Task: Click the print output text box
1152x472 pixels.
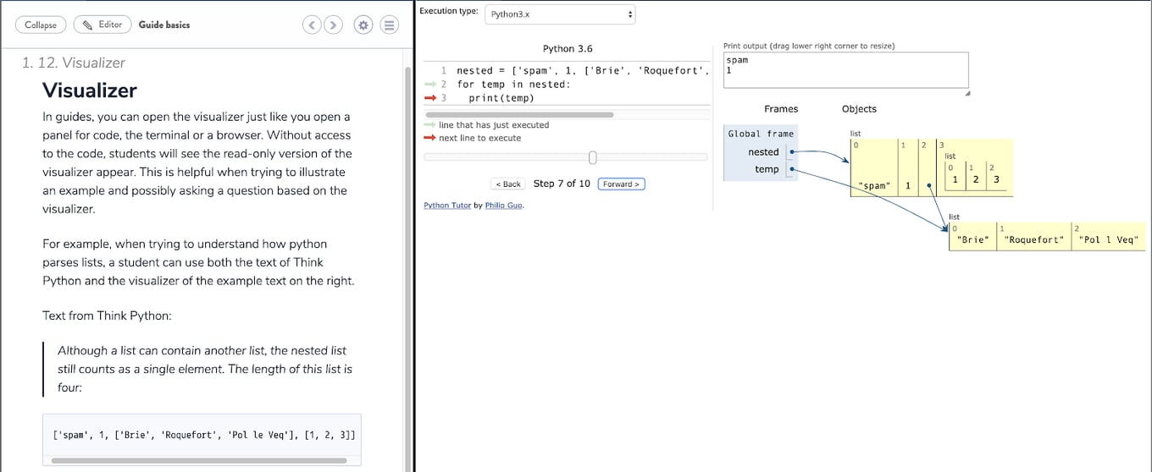Action: 845,69
